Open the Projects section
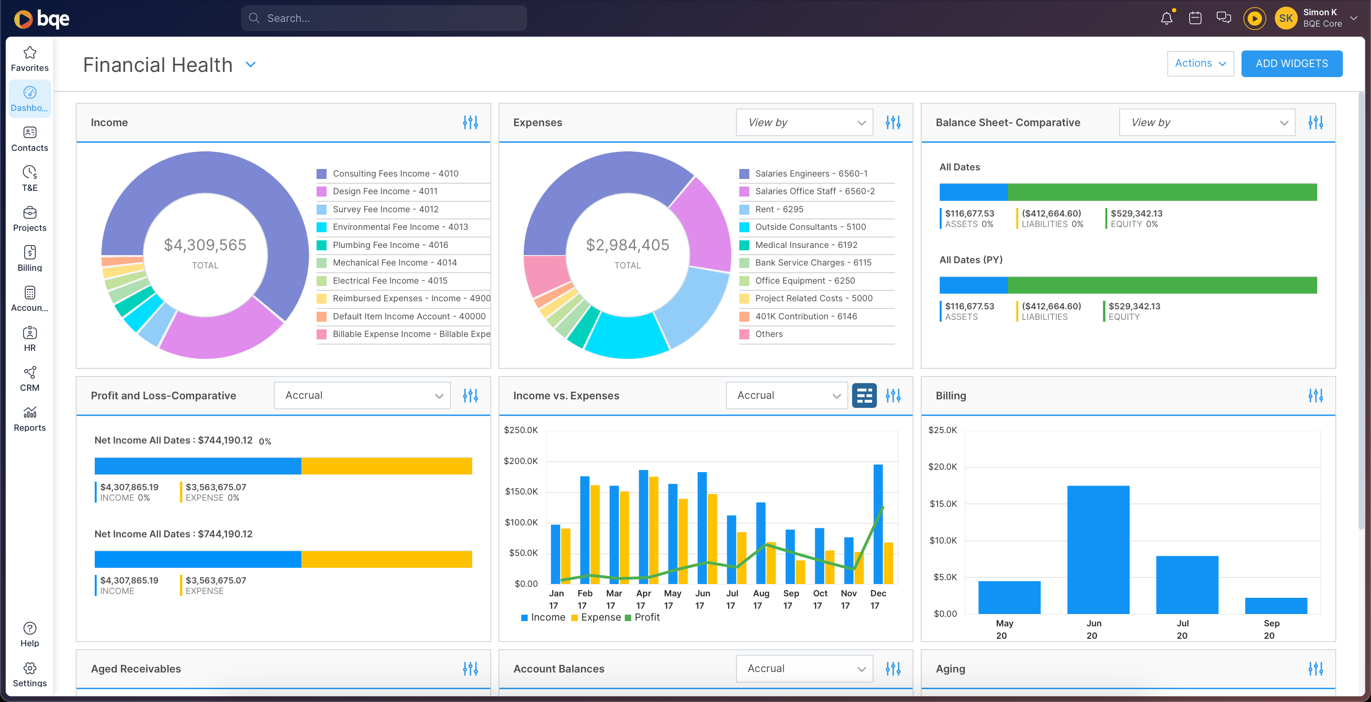The image size is (1371, 702). tap(29, 219)
